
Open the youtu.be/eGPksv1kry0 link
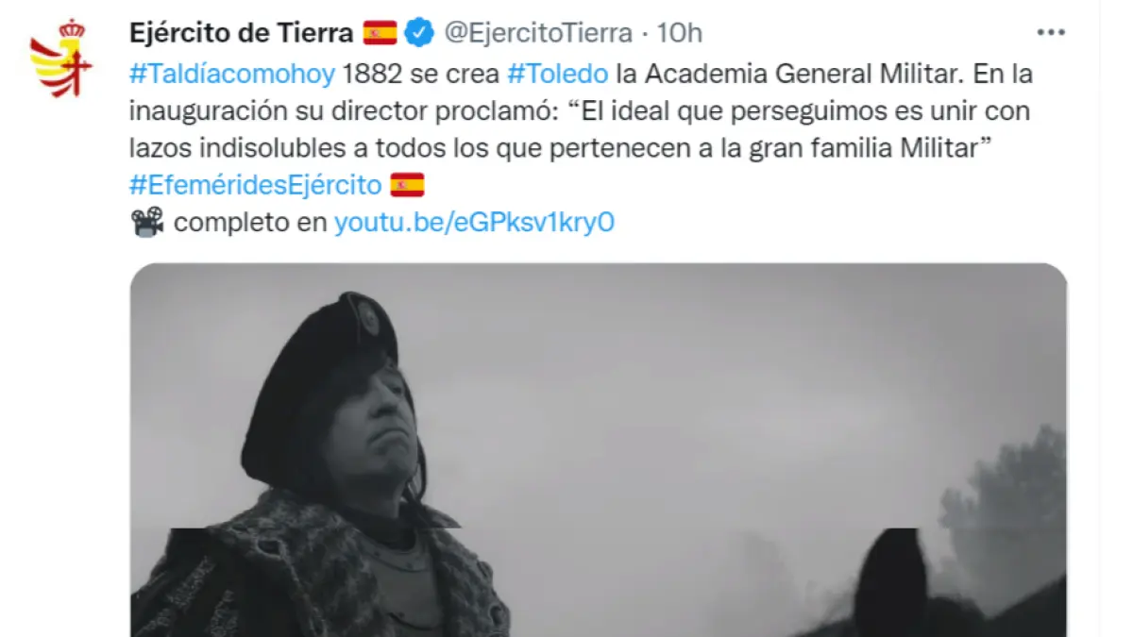pyautogui.click(x=475, y=223)
